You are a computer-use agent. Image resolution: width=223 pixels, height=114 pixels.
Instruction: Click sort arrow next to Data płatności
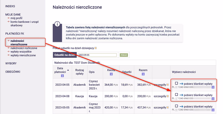tap(68, 70)
